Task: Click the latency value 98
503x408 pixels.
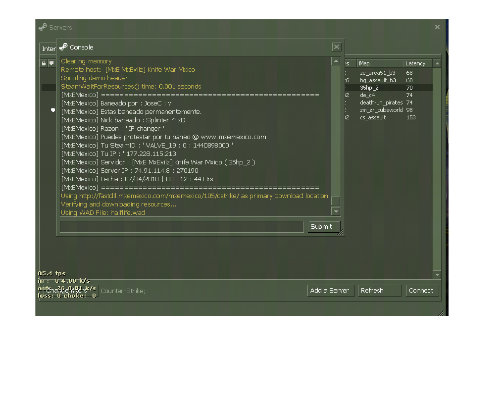Action: pyautogui.click(x=409, y=110)
